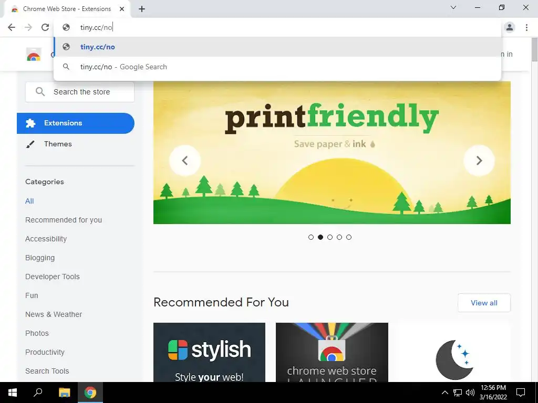
Task: Select the fourth carousel dot
Action: (x=339, y=237)
